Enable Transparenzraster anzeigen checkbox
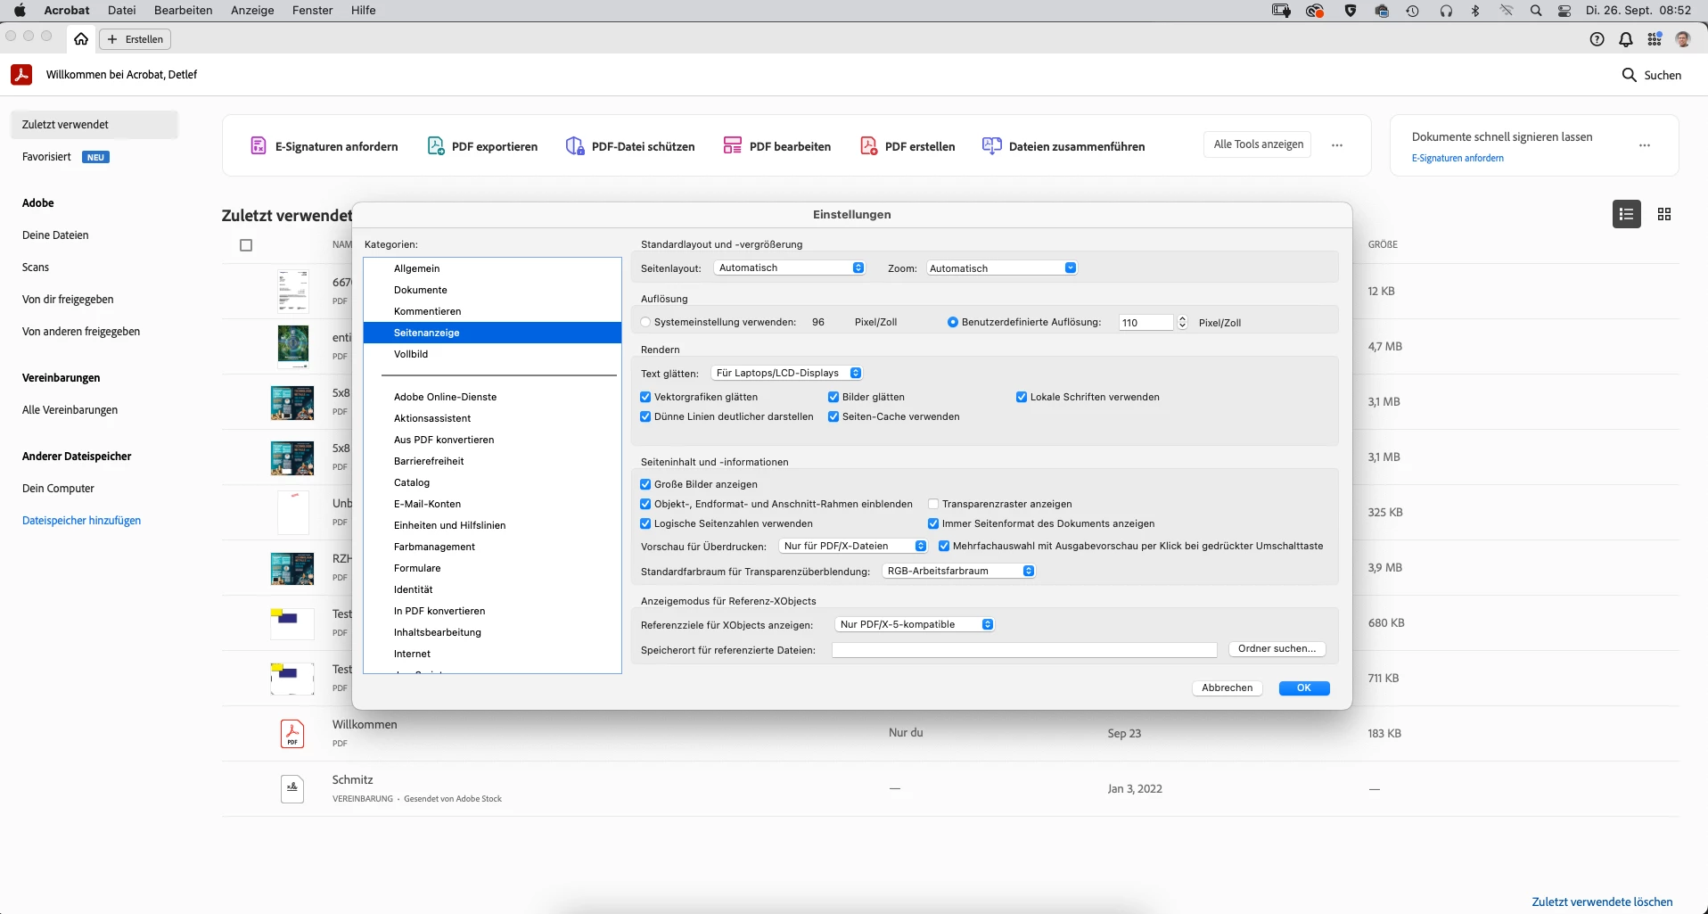The width and height of the screenshot is (1708, 914). [x=933, y=505]
